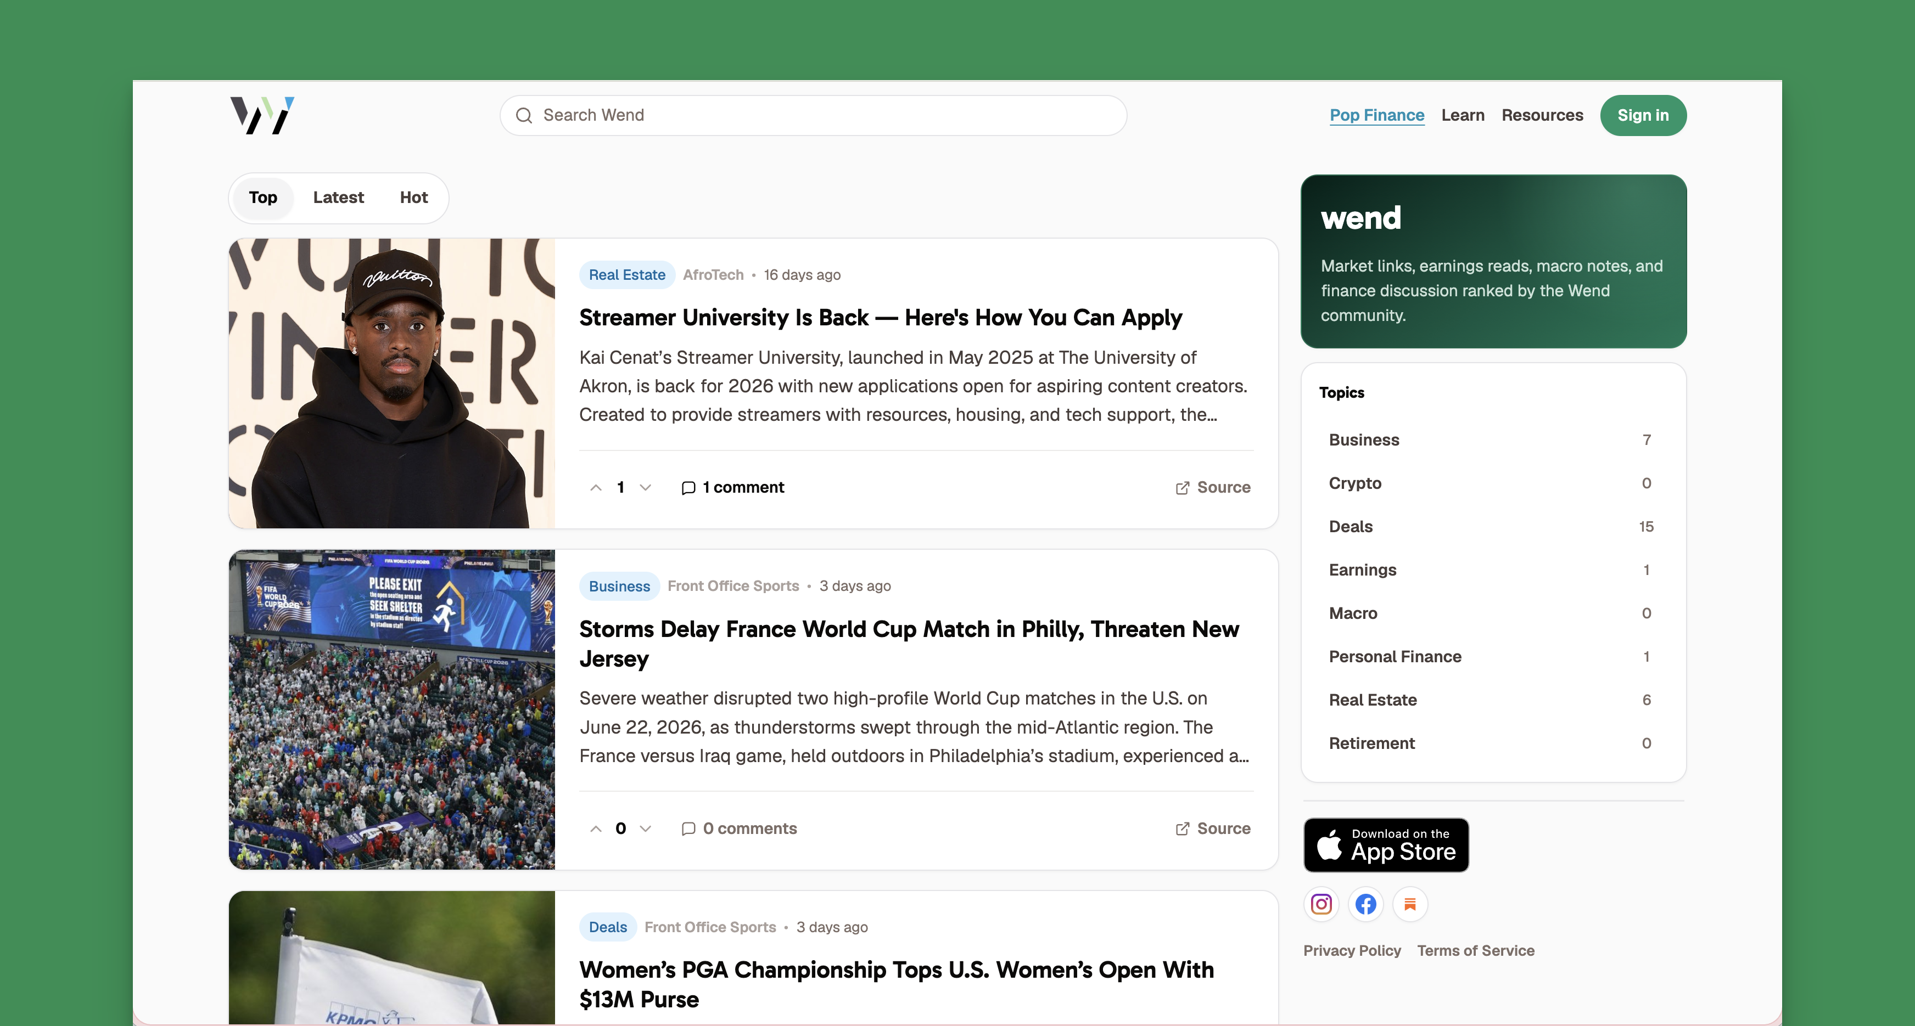Upvote the Streamer University post
This screenshot has width=1915, height=1026.
596,487
